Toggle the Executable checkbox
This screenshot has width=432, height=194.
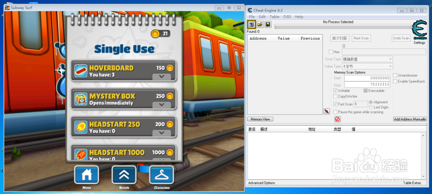click(x=365, y=90)
